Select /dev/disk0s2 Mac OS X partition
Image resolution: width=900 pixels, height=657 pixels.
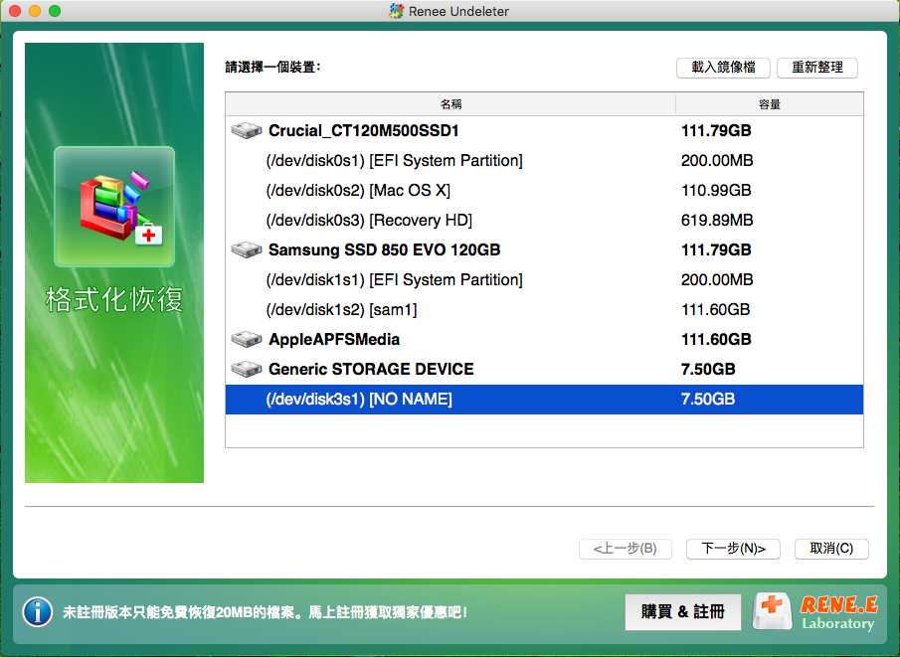[x=544, y=191]
